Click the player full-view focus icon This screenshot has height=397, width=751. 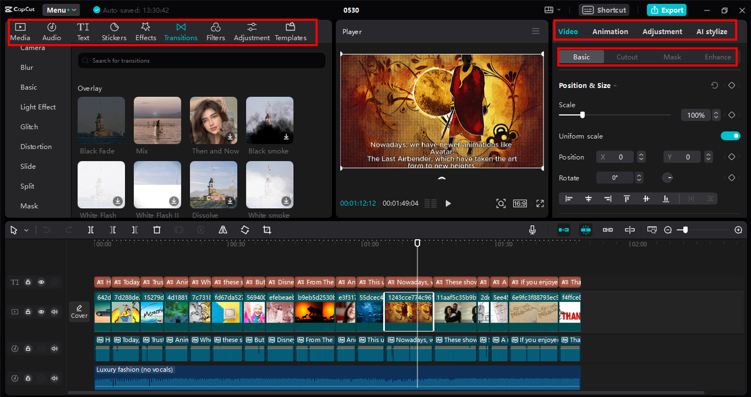(x=500, y=203)
